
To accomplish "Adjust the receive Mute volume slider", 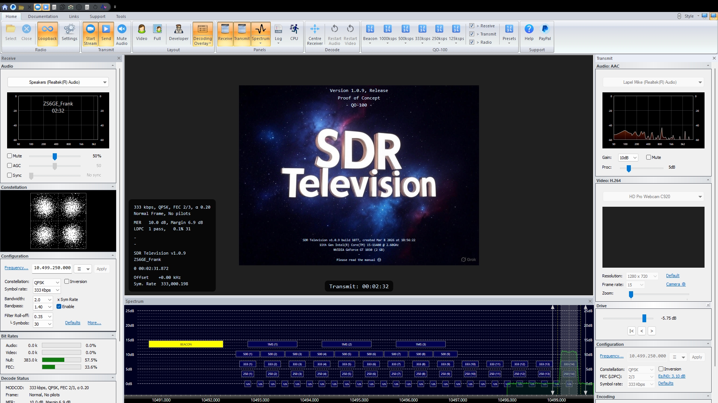I will click(x=55, y=156).
